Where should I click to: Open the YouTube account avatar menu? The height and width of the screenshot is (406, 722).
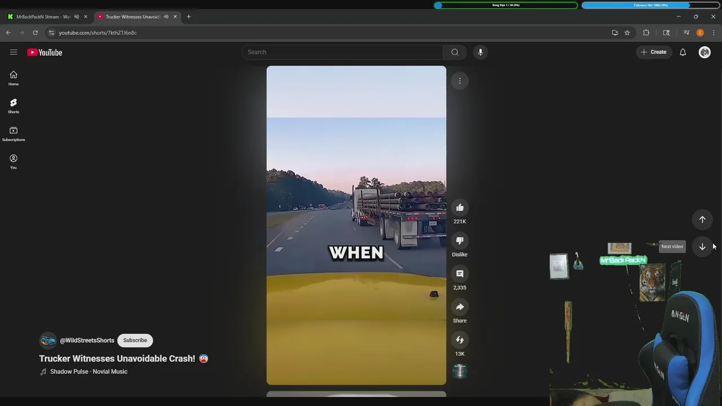[705, 52]
